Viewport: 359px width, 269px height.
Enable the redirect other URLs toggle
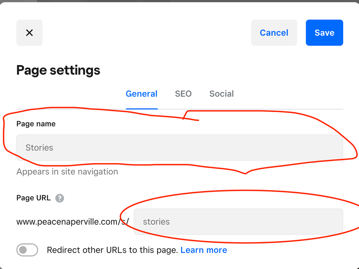tap(27, 250)
